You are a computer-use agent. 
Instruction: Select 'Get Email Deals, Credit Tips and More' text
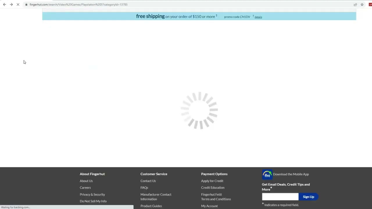[286, 187]
